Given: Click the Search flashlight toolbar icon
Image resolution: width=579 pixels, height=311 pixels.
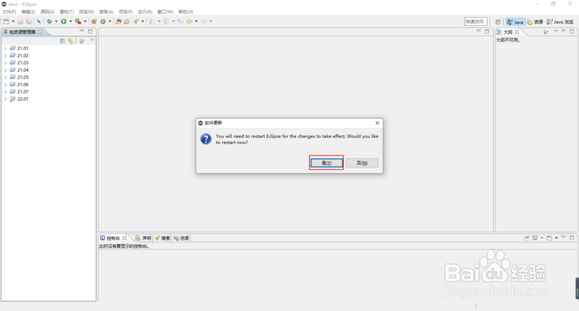Looking at the screenshot, I should [x=136, y=21].
